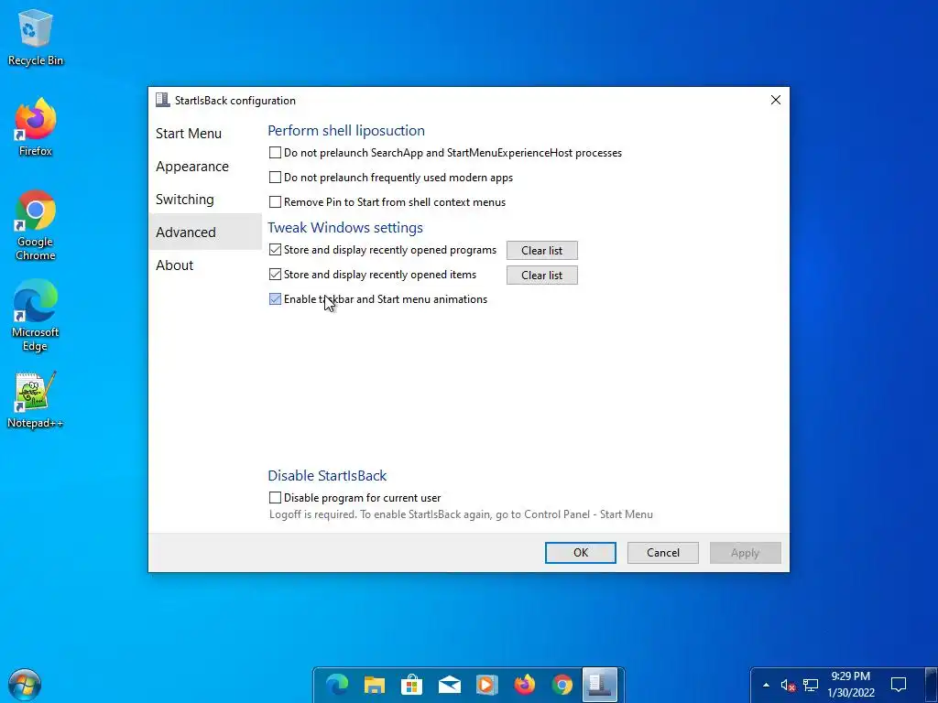Click the 'Tweak Windows settings' heading
The image size is (938, 703).
pos(345,228)
